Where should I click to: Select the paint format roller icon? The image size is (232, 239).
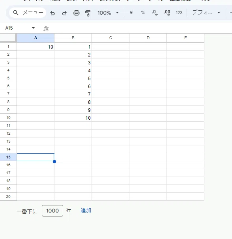[x=88, y=13]
